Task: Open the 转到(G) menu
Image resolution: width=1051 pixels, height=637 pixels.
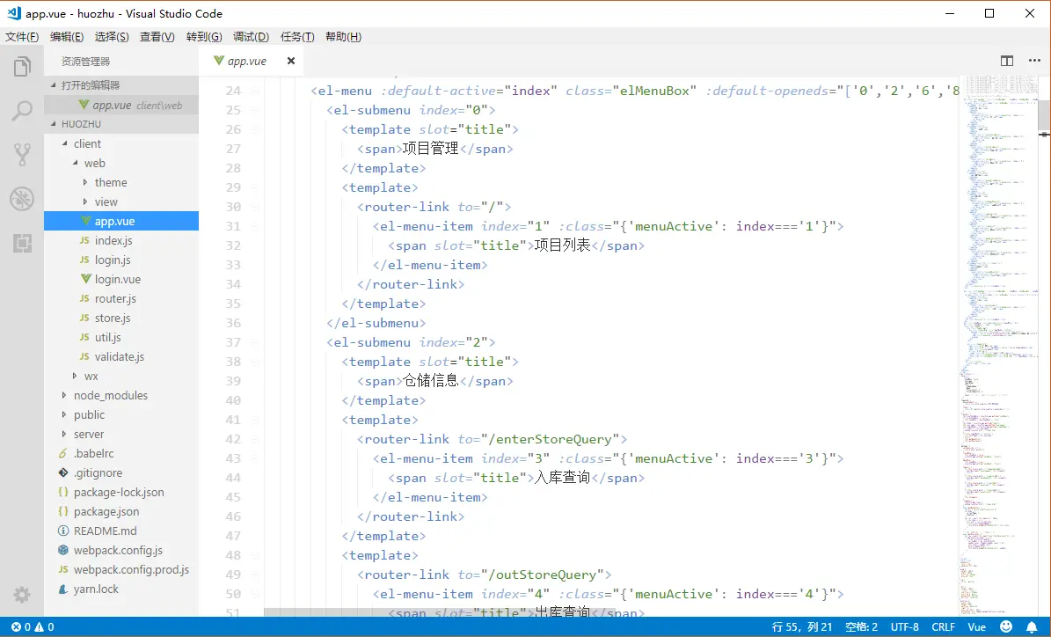Action: [x=204, y=37]
